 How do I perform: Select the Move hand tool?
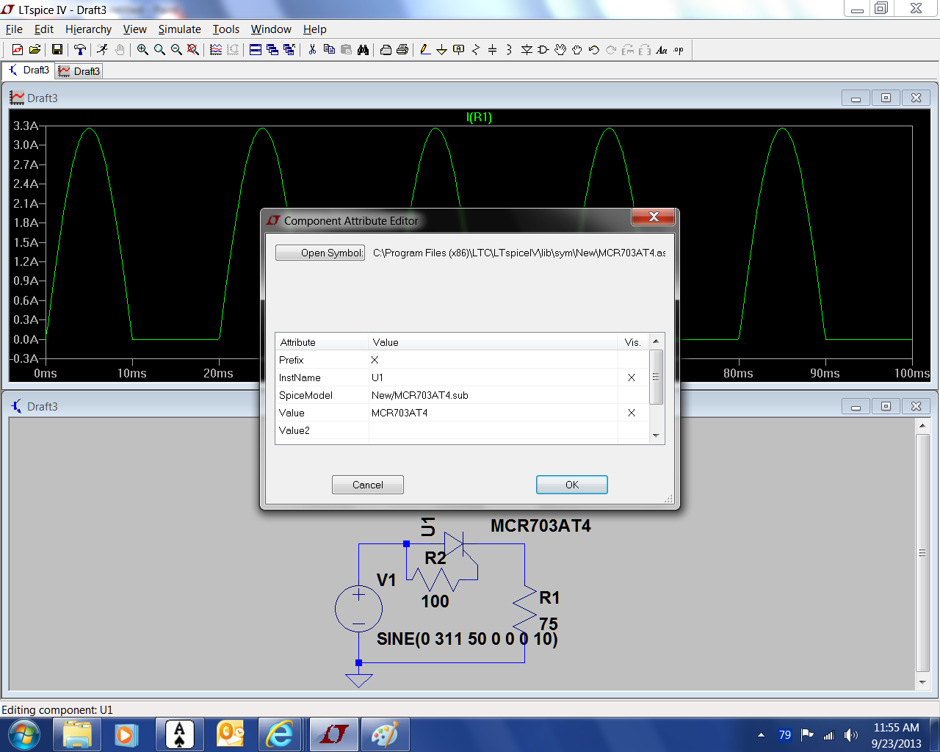tap(560, 50)
